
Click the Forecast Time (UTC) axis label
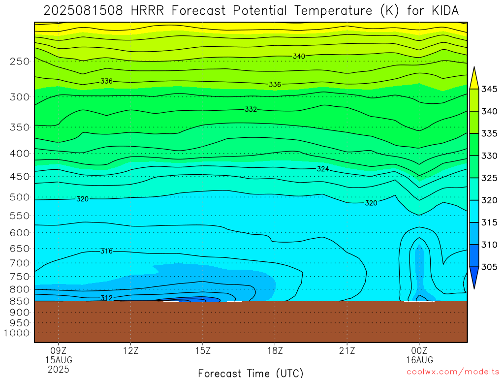tap(251, 373)
